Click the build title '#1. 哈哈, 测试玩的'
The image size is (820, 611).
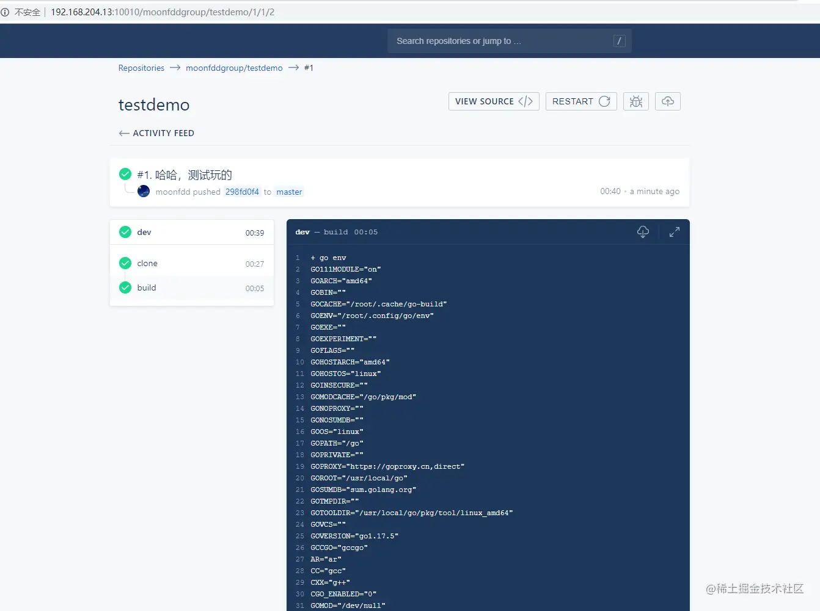click(185, 175)
